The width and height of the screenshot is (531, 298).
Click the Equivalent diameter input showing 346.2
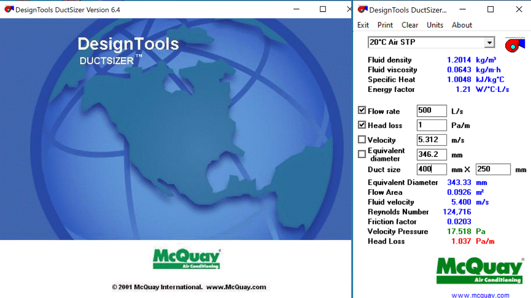point(432,154)
